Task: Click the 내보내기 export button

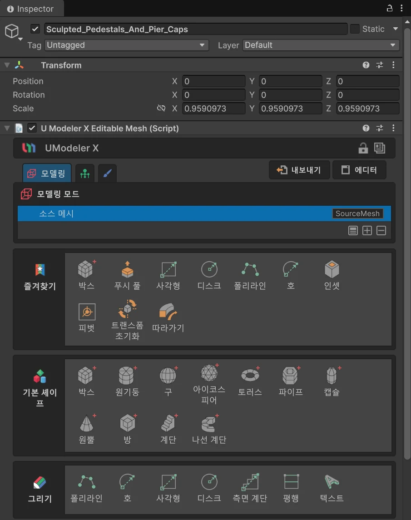Action: pos(299,170)
